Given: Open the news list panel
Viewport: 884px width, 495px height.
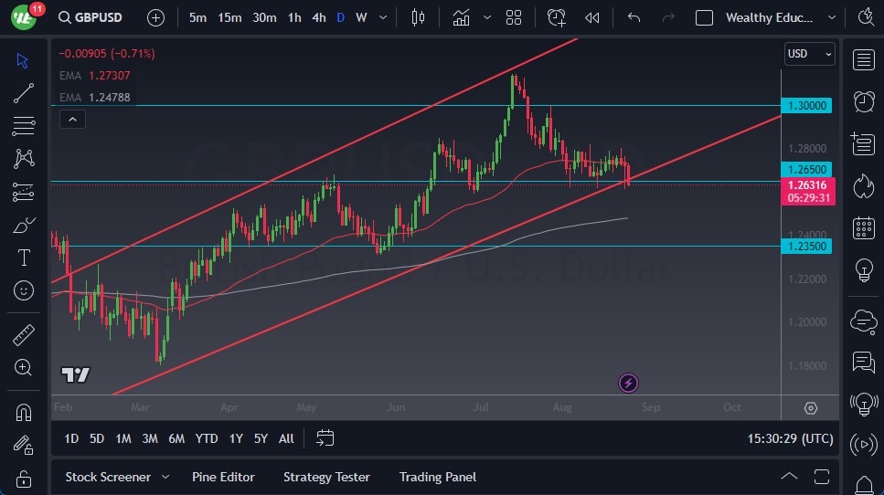Looking at the screenshot, I should (x=864, y=143).
